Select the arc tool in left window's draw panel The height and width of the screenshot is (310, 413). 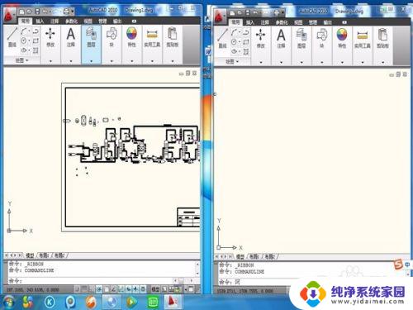coord(24,31)
